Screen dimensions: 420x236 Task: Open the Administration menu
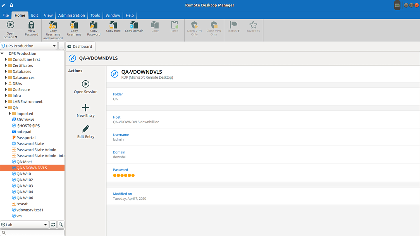[x=71, y=15]
